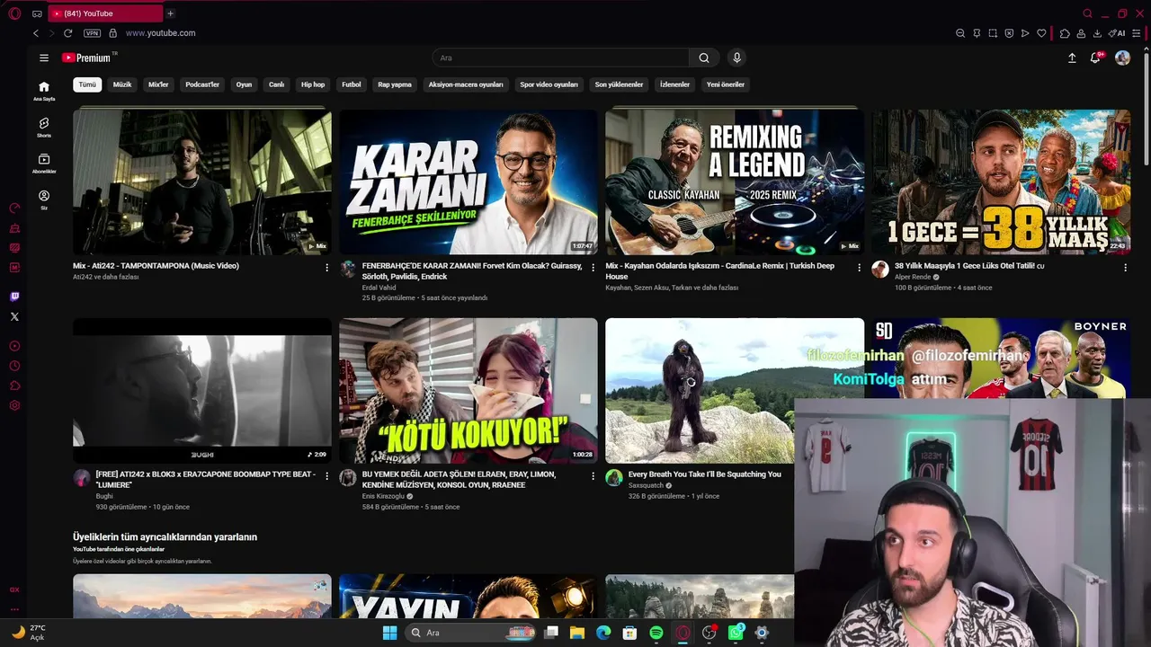Start a voice search with the microphone

(x=736, y=58)
